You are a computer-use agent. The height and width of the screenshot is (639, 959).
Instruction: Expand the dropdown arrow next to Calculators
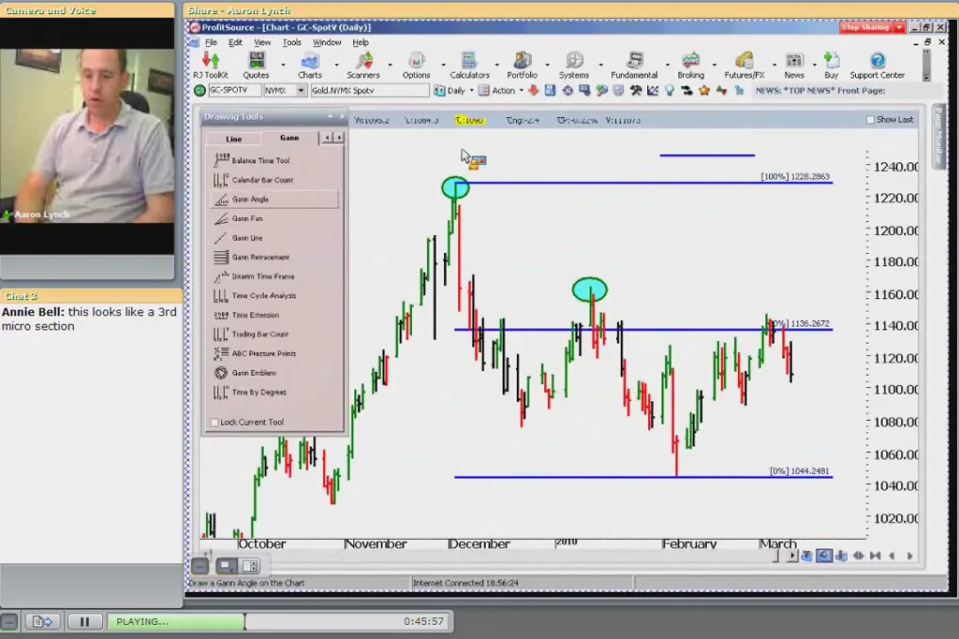click(x=496, y=65)
